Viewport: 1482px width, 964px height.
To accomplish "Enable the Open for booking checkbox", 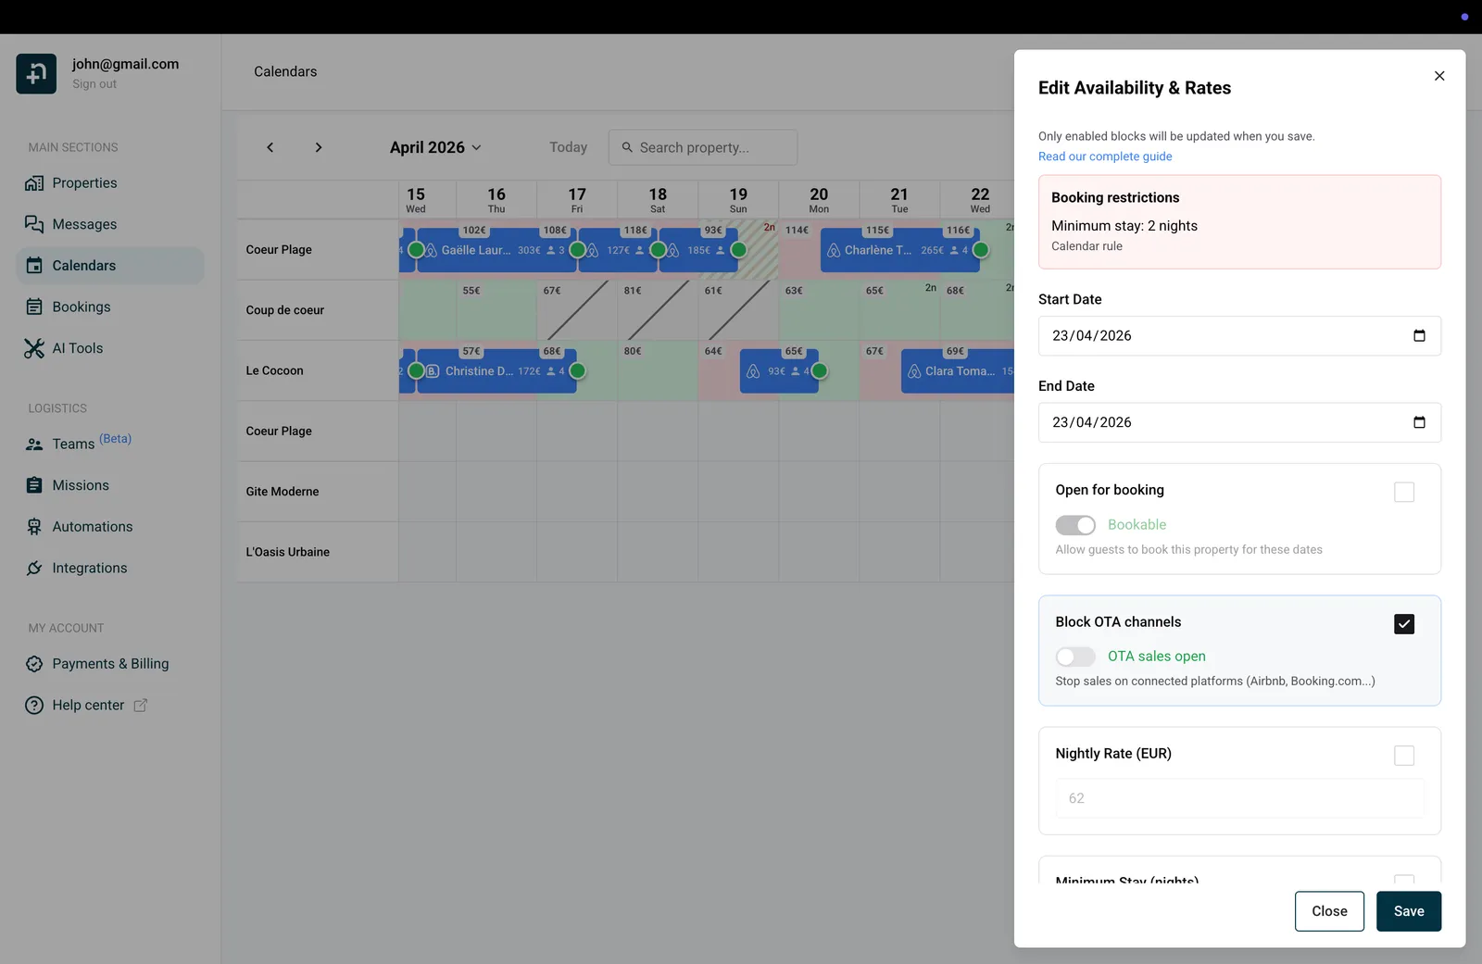I will (x=1404, y=492).
